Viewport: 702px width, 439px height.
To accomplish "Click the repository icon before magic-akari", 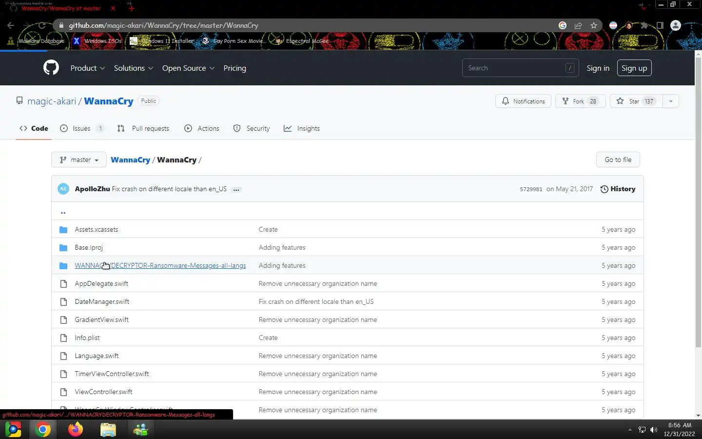I will coord(19,101).
